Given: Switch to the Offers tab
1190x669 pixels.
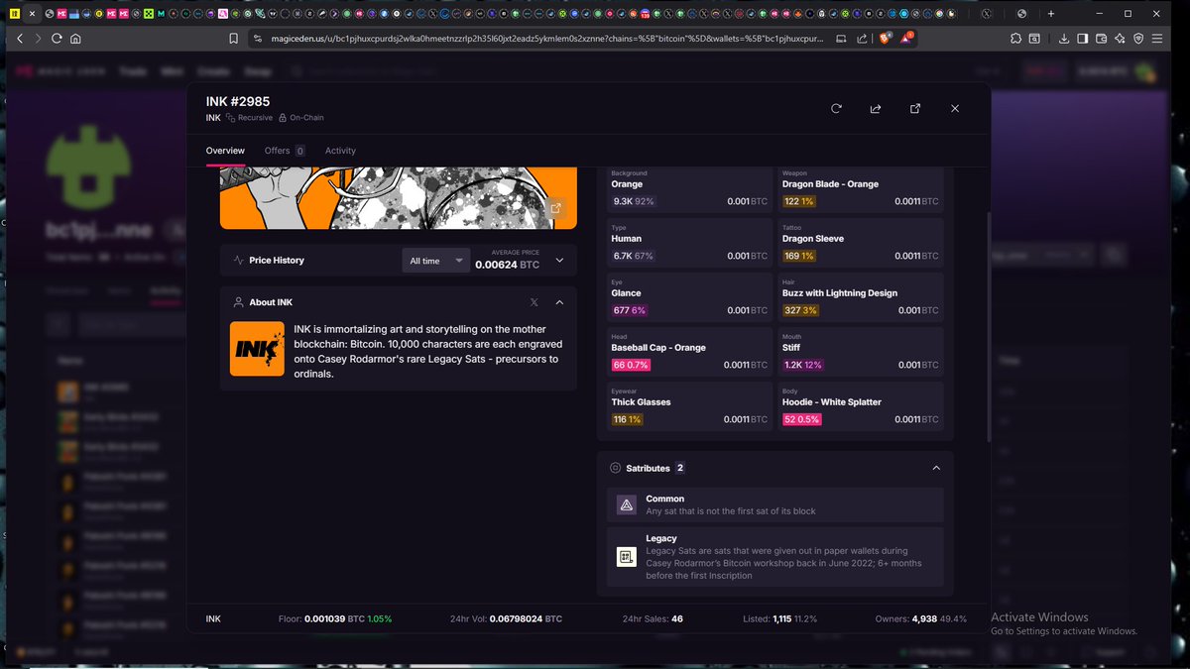Looking at the screenshot, I should (x=285, y=151).
